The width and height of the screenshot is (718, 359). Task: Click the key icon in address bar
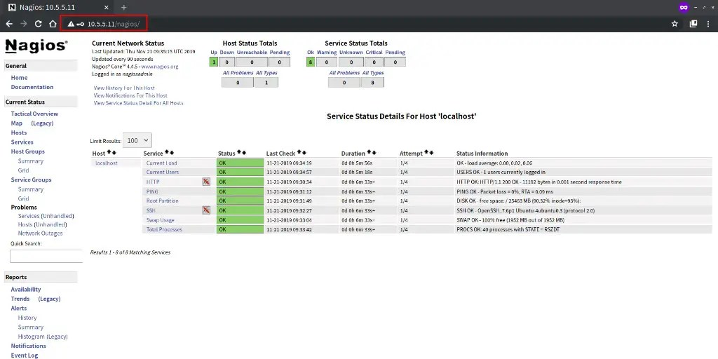pyautogui.click(x=80, y=24)
